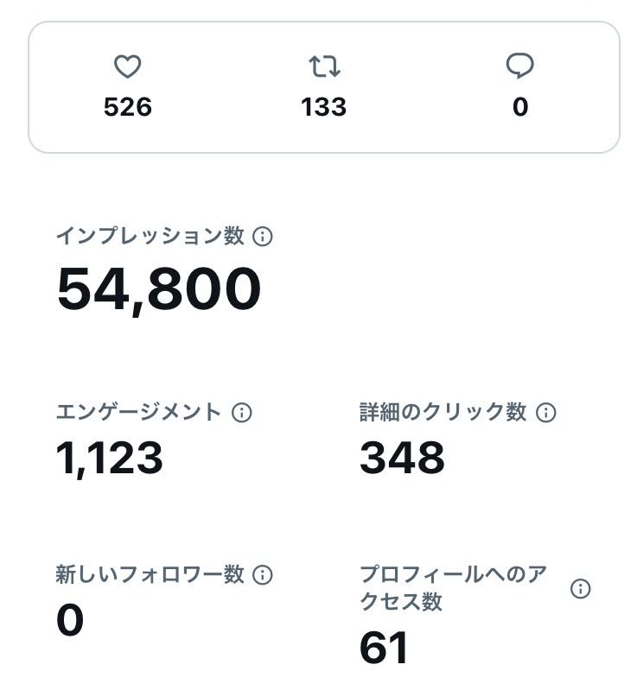637x690 pixels.
Task: Open info for インプレッション数
Action: 263,237
